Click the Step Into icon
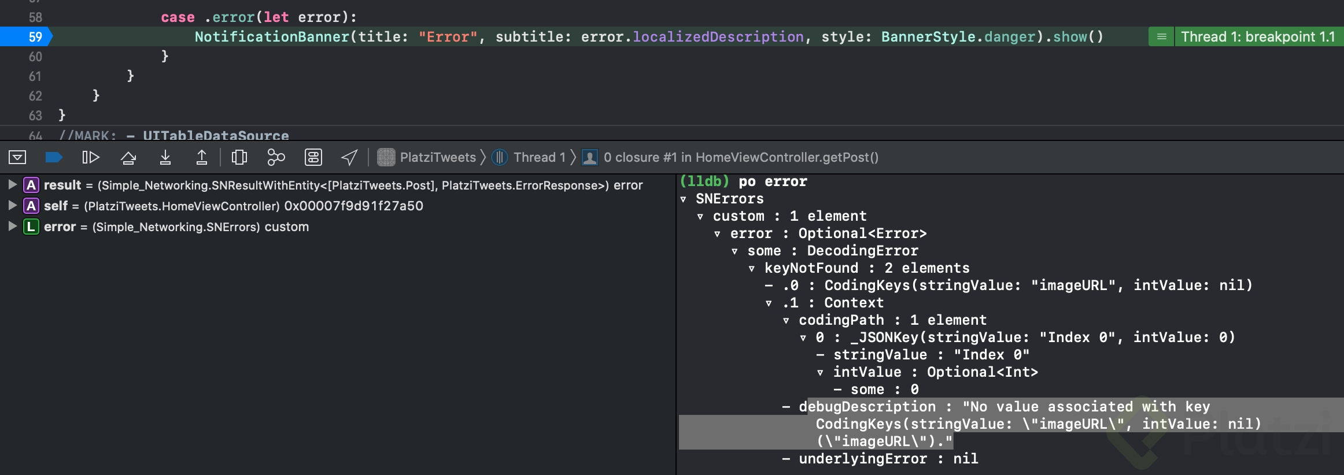Image resolution: width=1344 pixels, height=475 pixels. pyautogui.click(x=165, y=157)
